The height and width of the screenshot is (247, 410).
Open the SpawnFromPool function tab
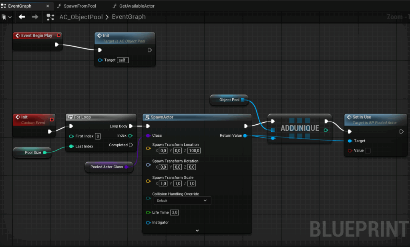pos(77,6)
